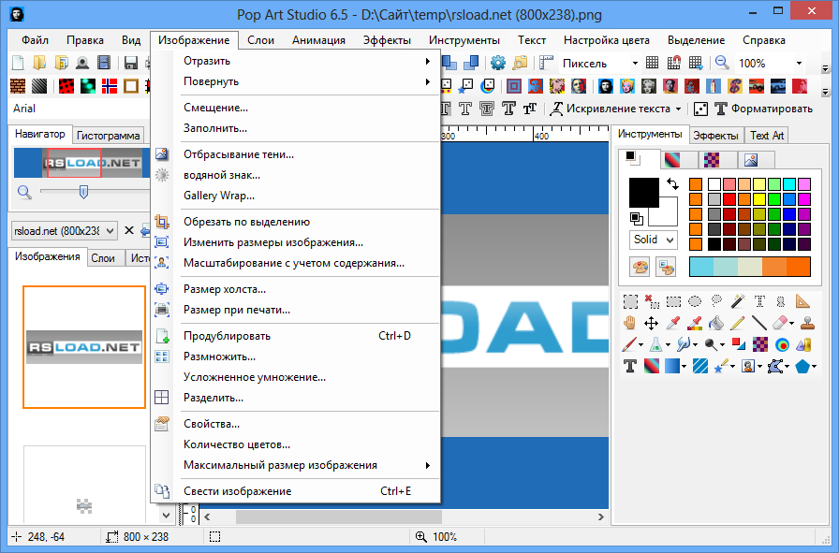Adjust the navigator zoom slider handle
The image size is (839, 553).
pos(83,192)
